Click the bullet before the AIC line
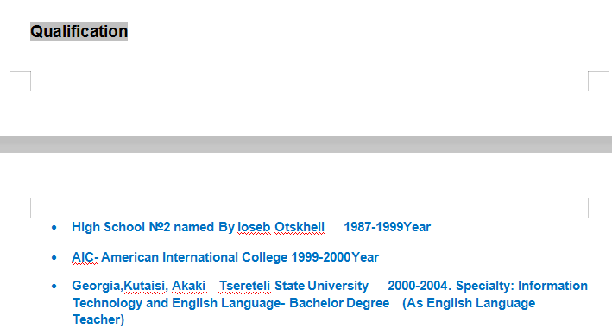Screen dimensions: 612x328 tap(54, 257)
